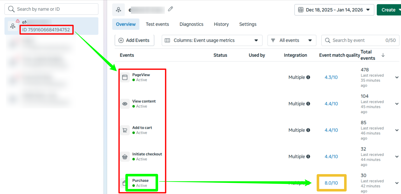Image resolution: width=401 pixels, height=194 pixels.
Task: Sort by Total events arrow icon
Action: point(383,55)
